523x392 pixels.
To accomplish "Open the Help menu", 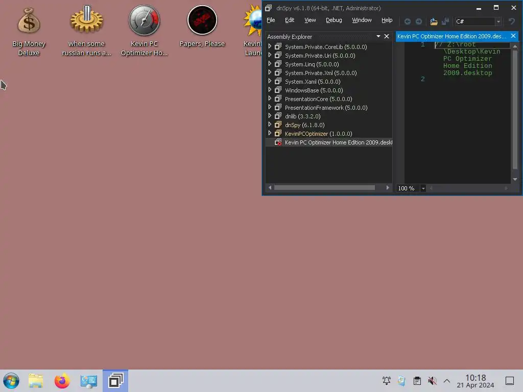I will 387,20.
